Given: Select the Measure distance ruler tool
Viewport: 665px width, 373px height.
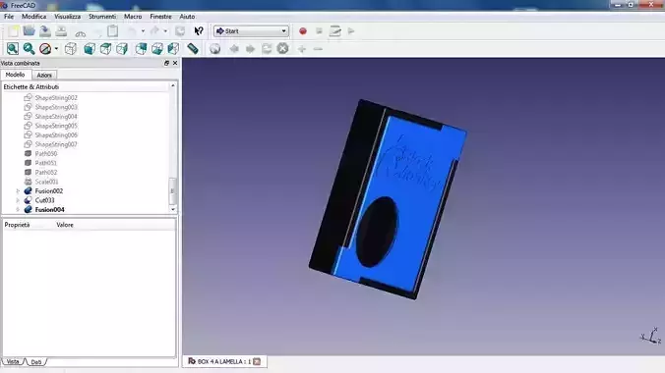Looking at the screenshot, I should [193, 49].
